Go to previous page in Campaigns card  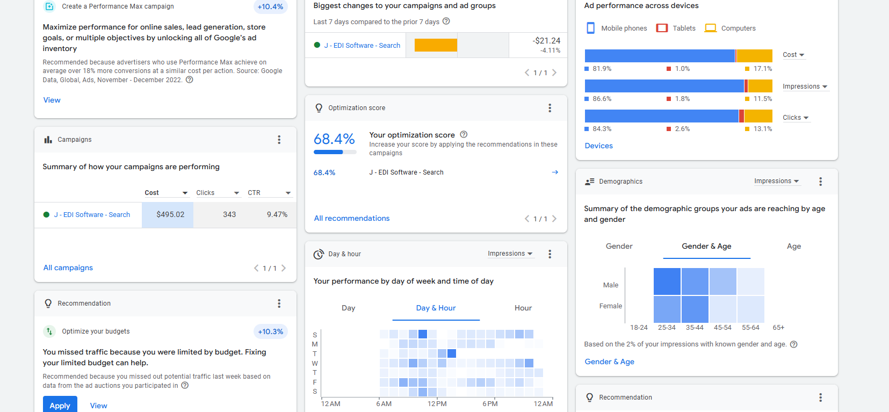tap(256, 268)
